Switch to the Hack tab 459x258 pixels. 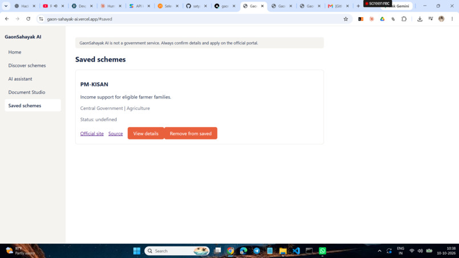click(24, 6)
